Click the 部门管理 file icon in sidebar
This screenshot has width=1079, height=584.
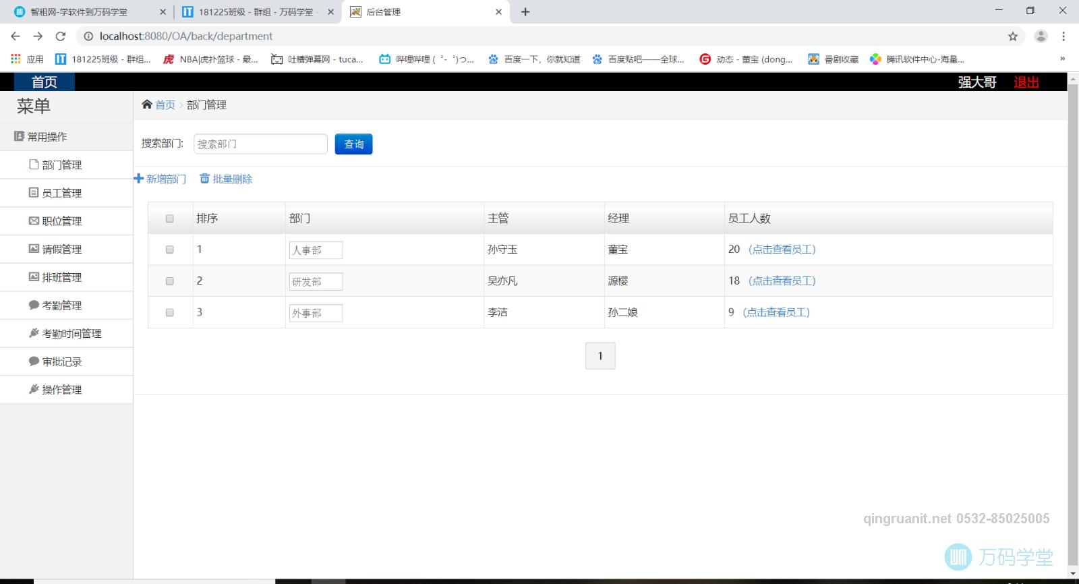pos(34,165)
